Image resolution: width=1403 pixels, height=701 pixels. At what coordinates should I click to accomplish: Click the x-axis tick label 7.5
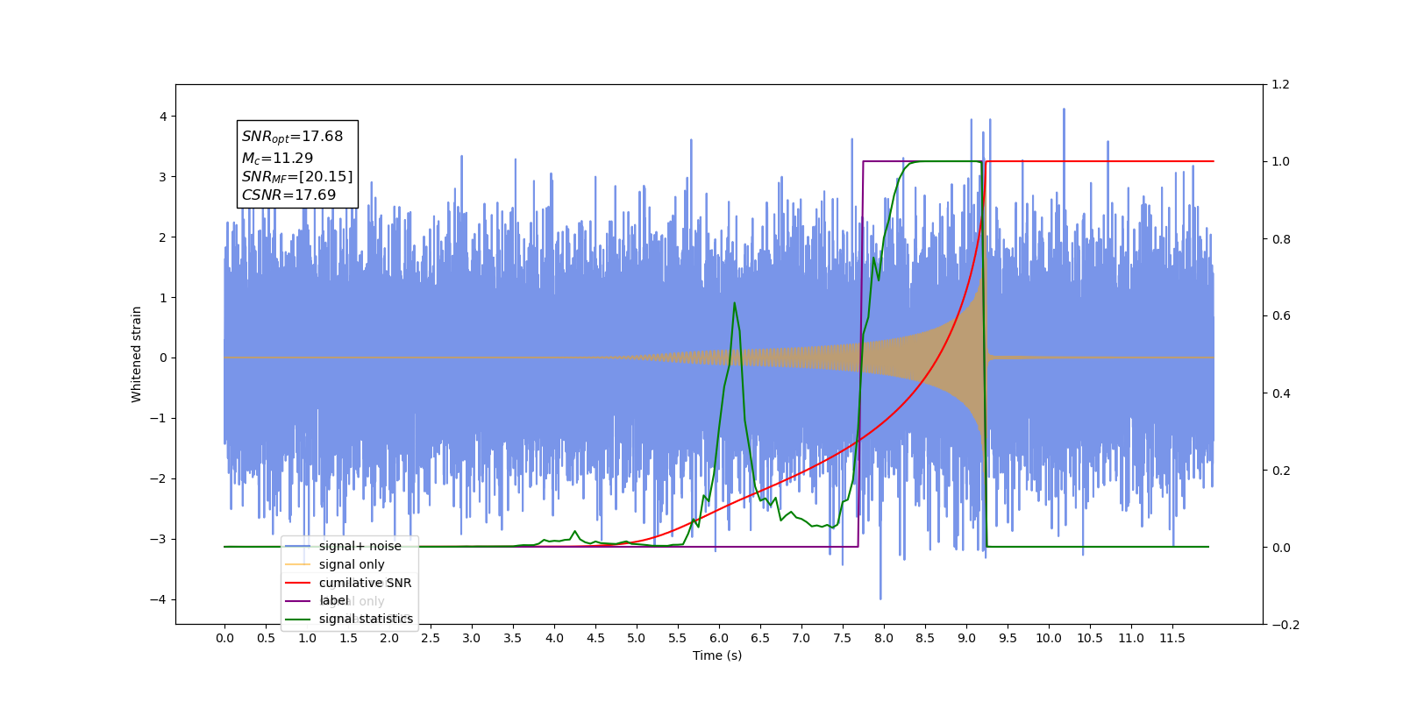click(x=843, y=638)
